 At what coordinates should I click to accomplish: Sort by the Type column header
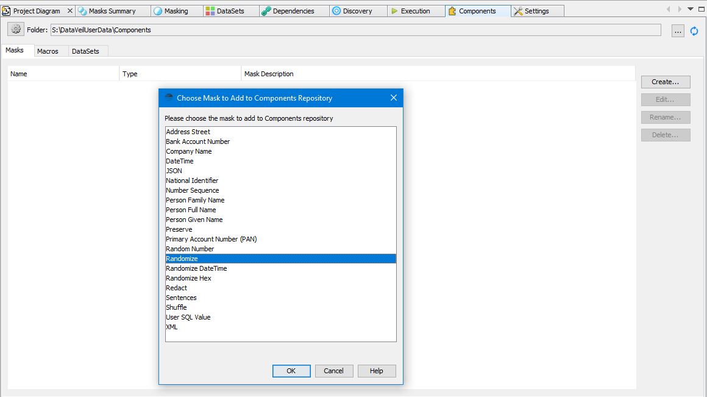point(180,74)
